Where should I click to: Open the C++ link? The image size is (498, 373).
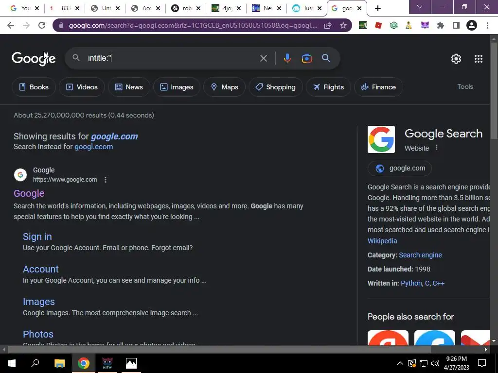(438, 283)
